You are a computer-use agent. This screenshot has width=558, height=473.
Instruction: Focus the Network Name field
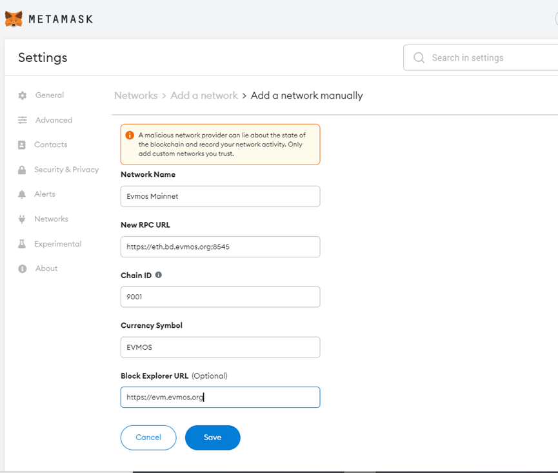click(x=220, y=196)
